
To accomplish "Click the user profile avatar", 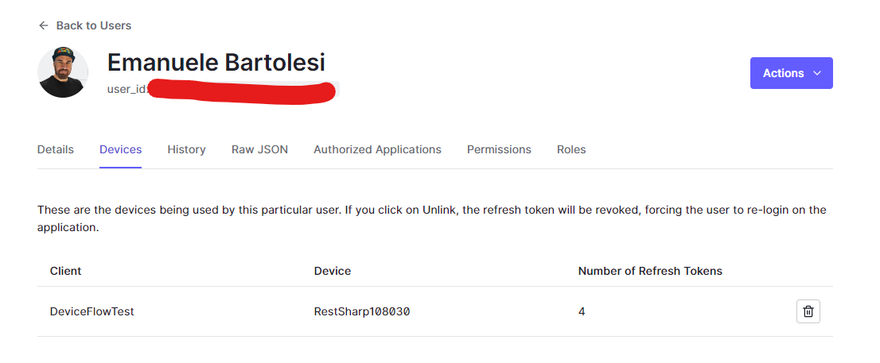I will coord(63,72).
